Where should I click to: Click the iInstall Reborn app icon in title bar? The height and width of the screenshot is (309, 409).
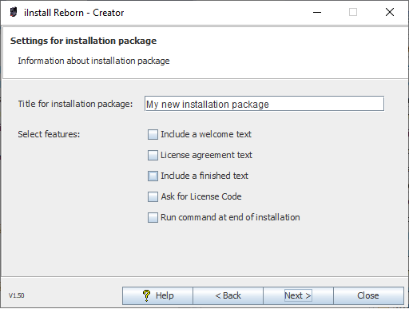point(14,12)
